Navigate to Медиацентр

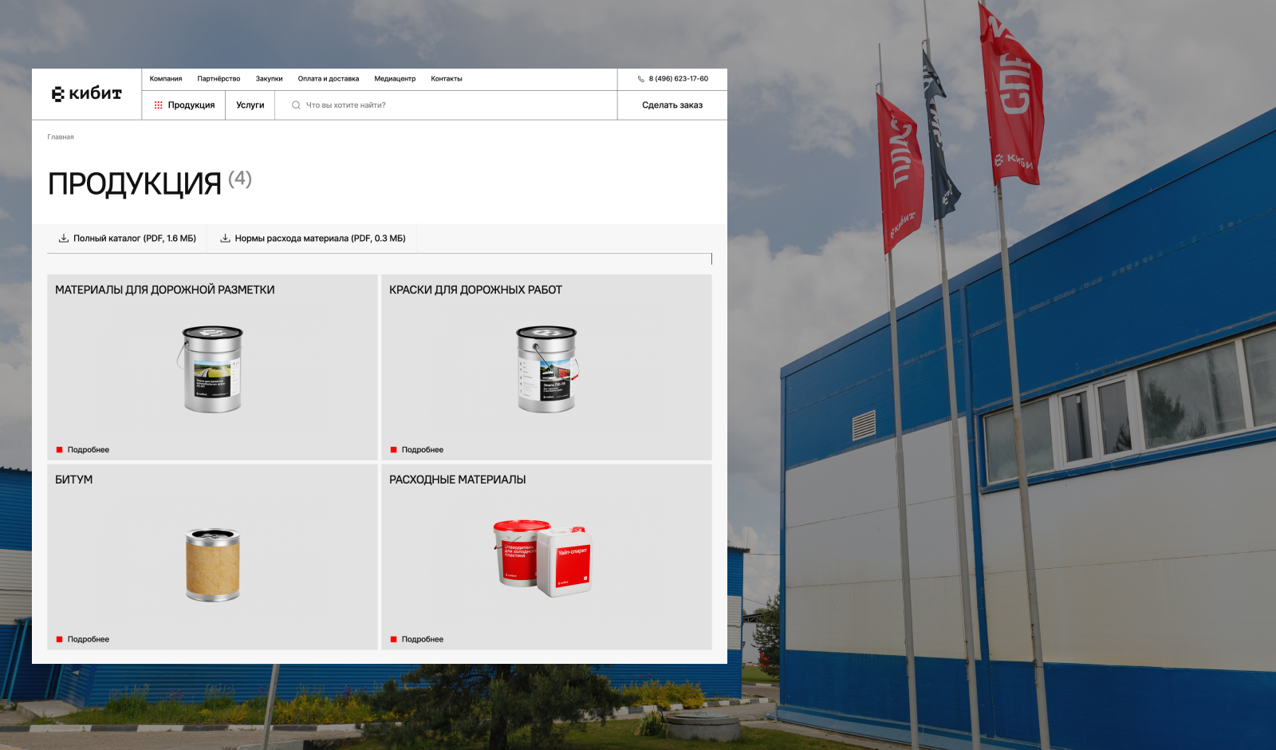395,79
